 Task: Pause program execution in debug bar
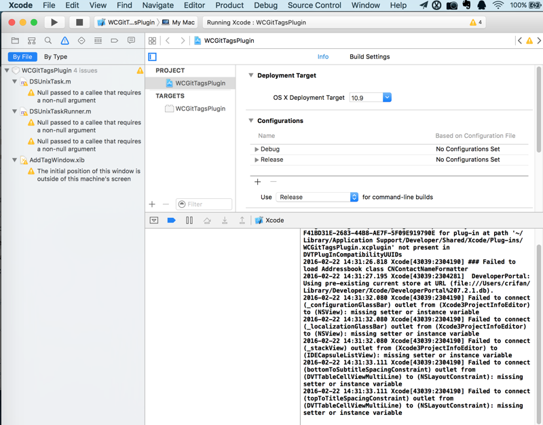click(189, 220)
